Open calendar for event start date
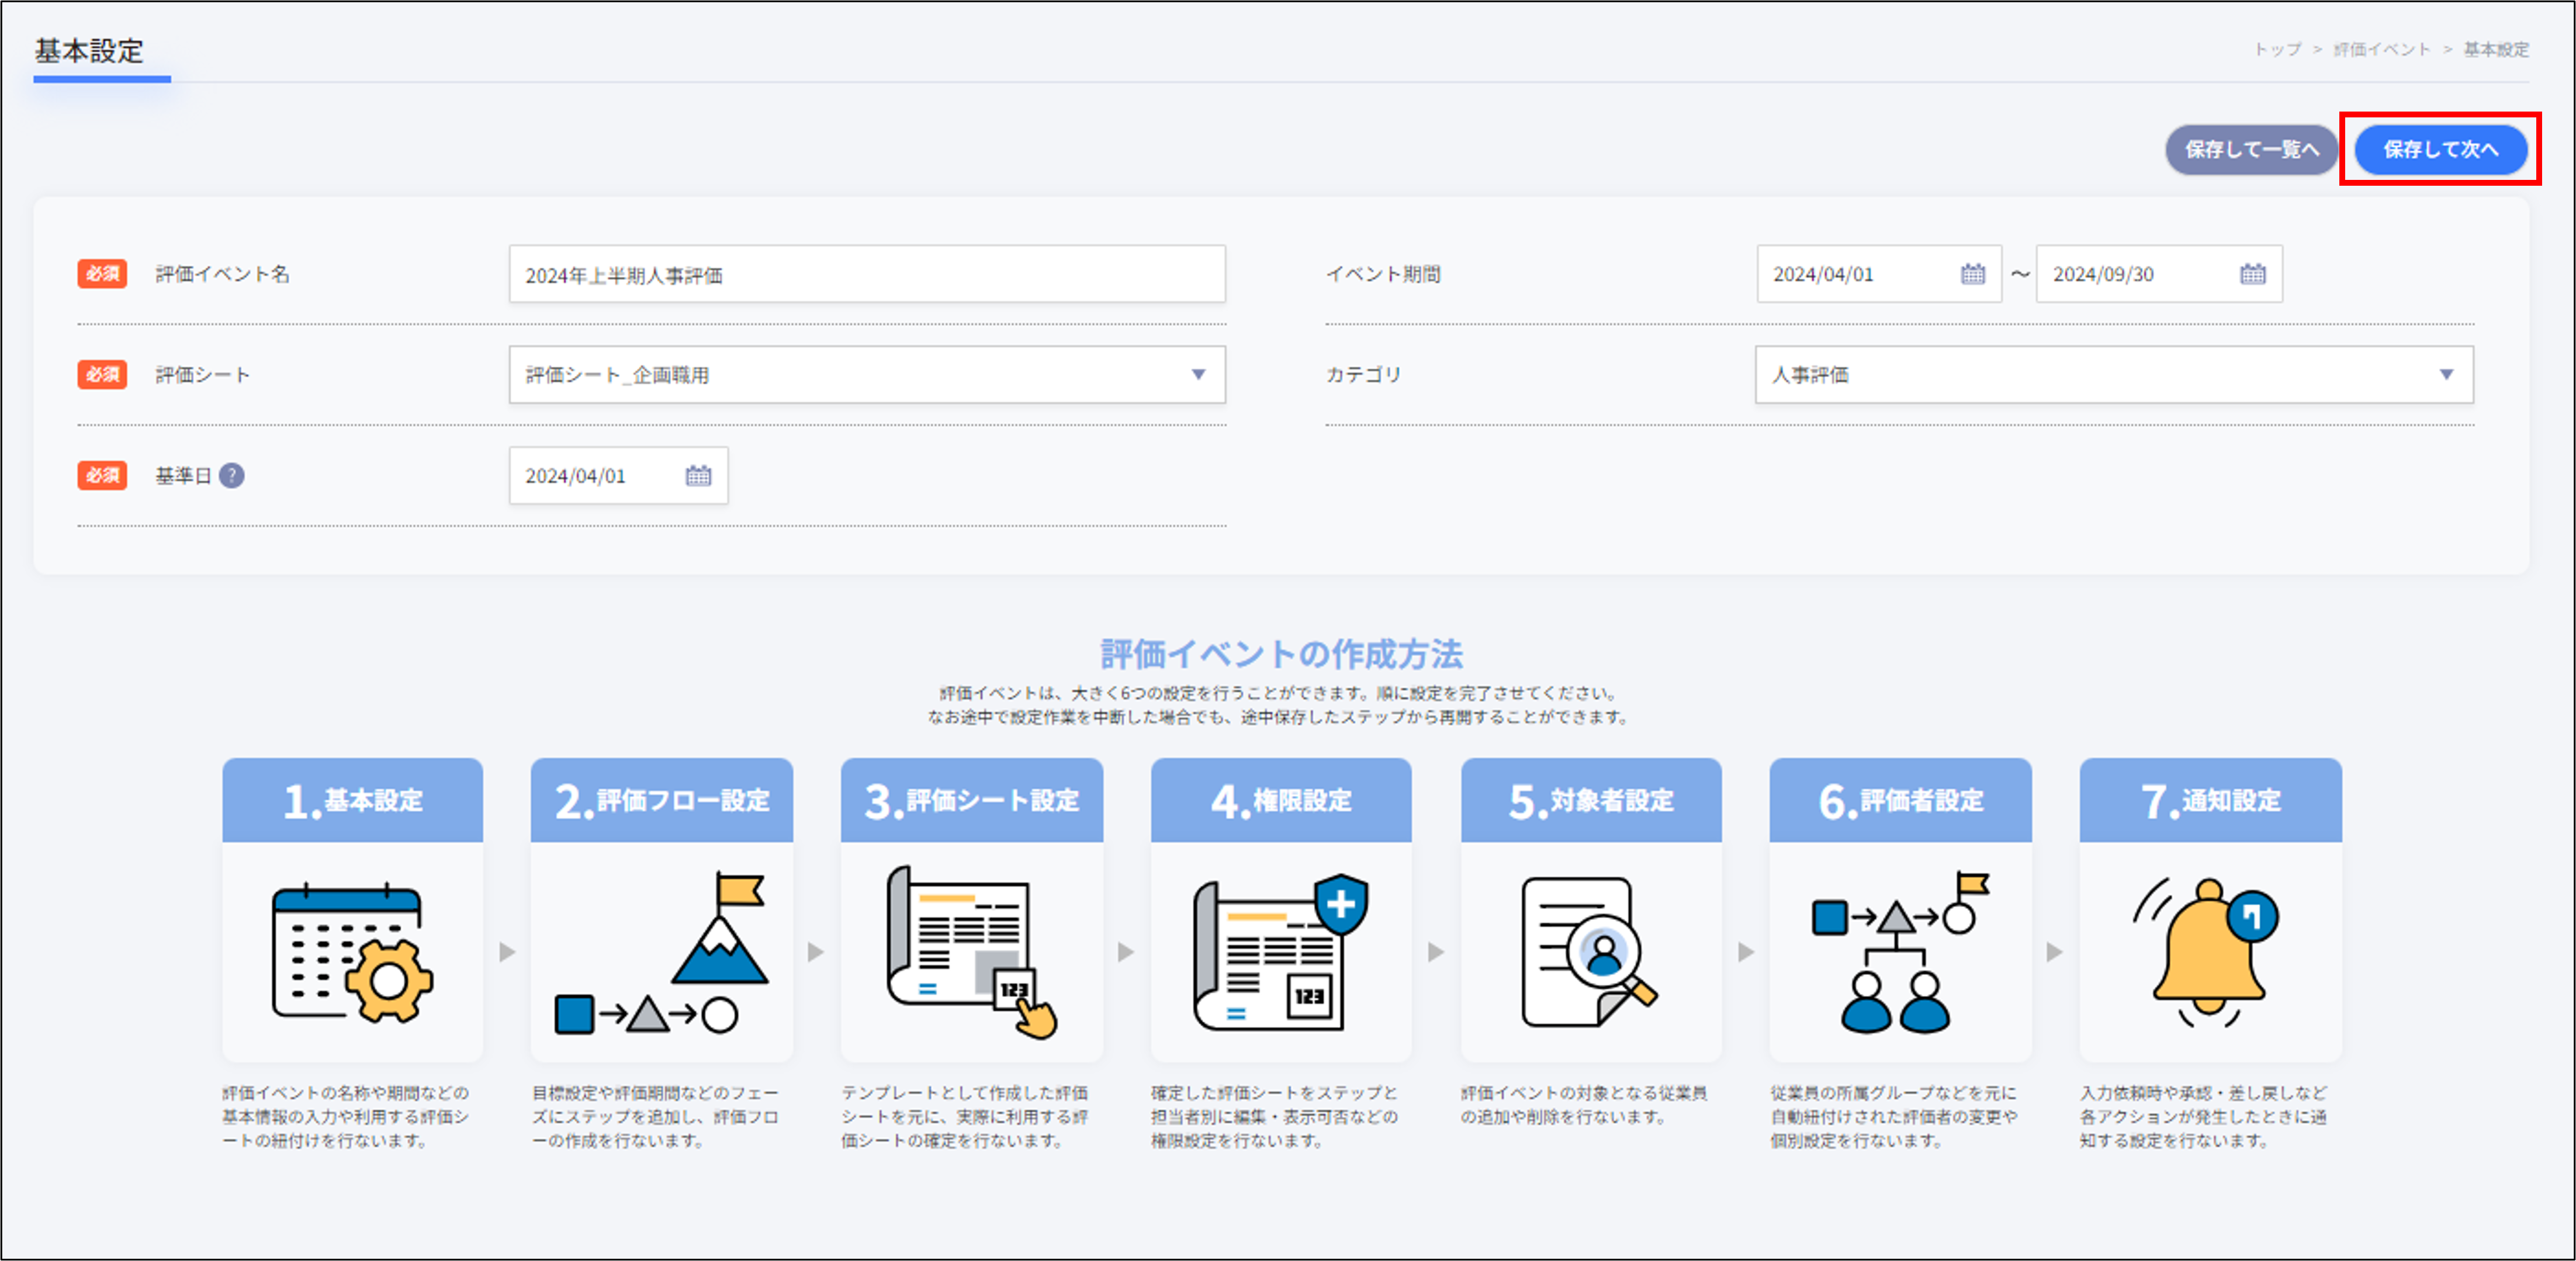The width and height of the screenshot is (2576, 1261). [1972, 274]
